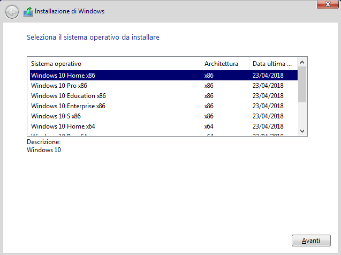Click the date cell of Windows 10 Pro x86
341x255 pixels.
268,86
